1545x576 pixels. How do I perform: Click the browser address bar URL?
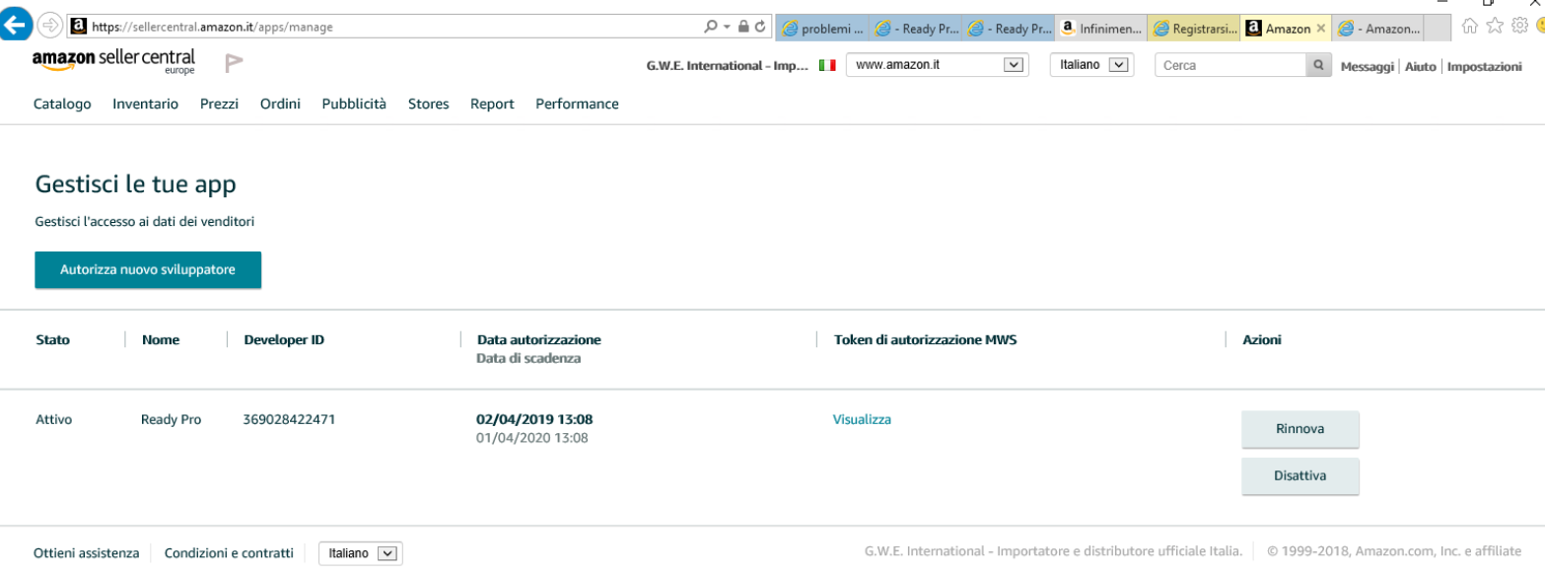212,28
